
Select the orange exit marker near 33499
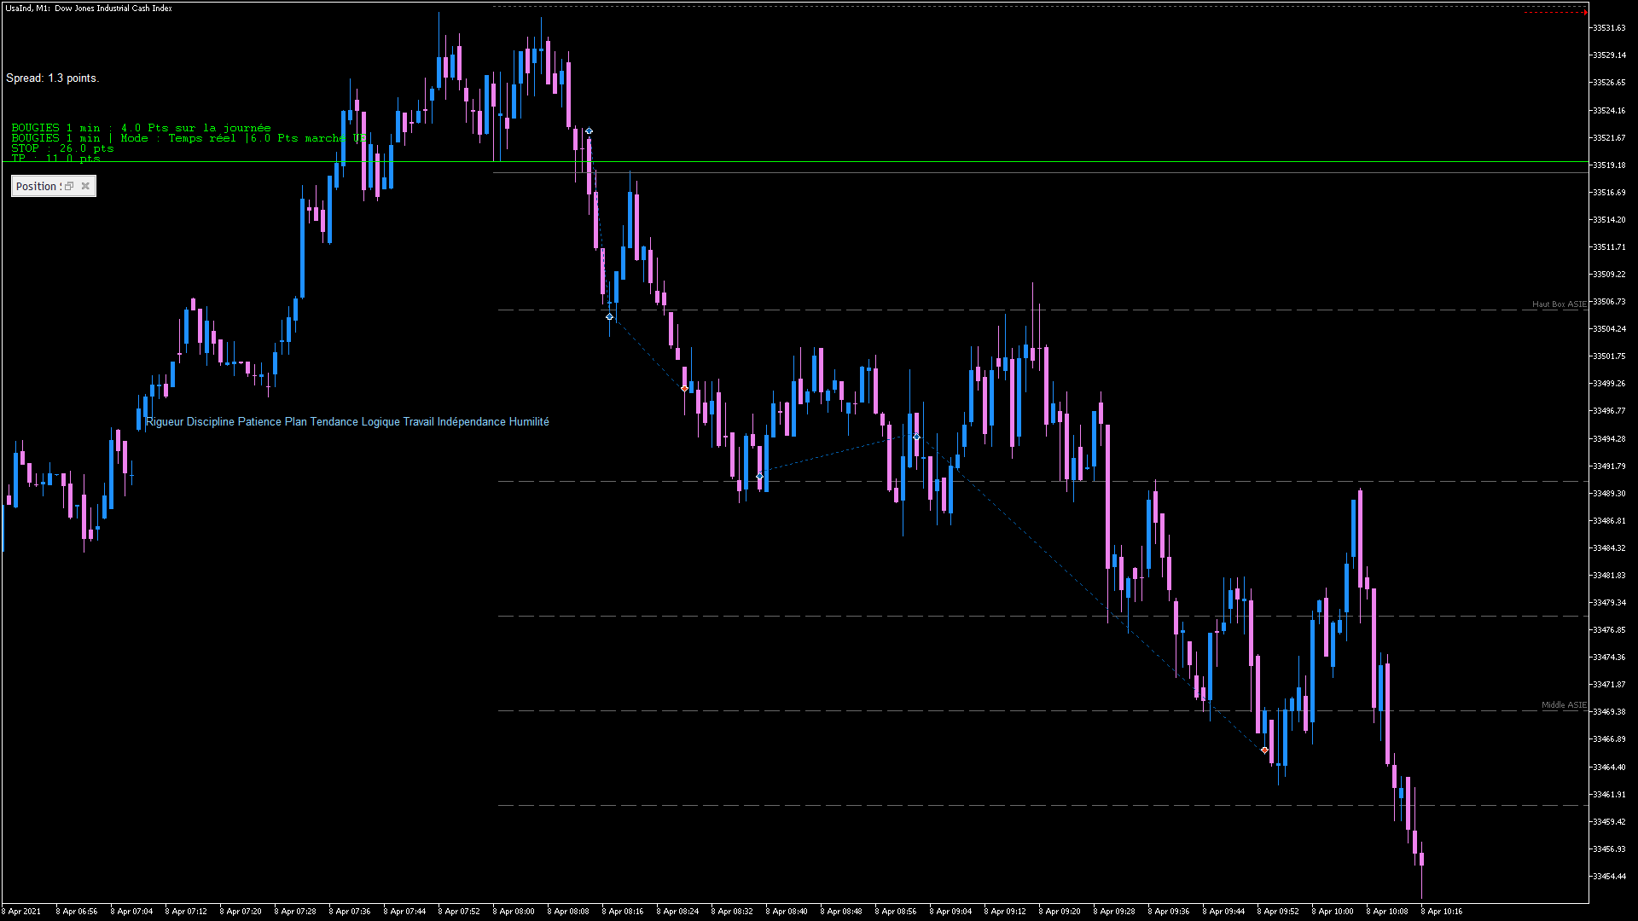click(684, 389)
